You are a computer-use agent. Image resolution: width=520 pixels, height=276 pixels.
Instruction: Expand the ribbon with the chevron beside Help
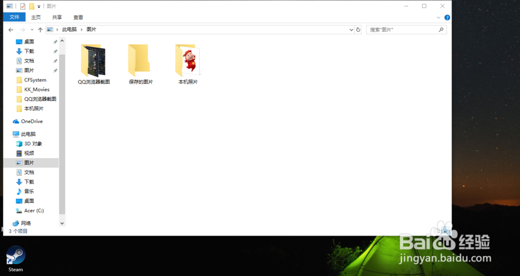(x=438, y=18)
